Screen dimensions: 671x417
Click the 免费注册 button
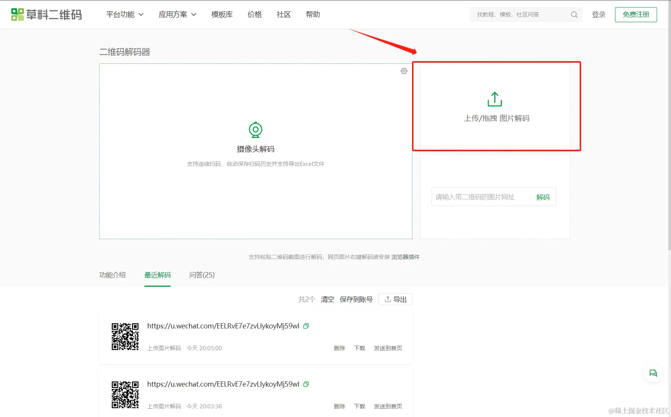tap(636, 15)
